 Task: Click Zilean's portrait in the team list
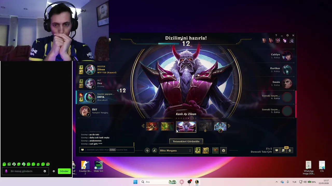[x=90, y=70]
